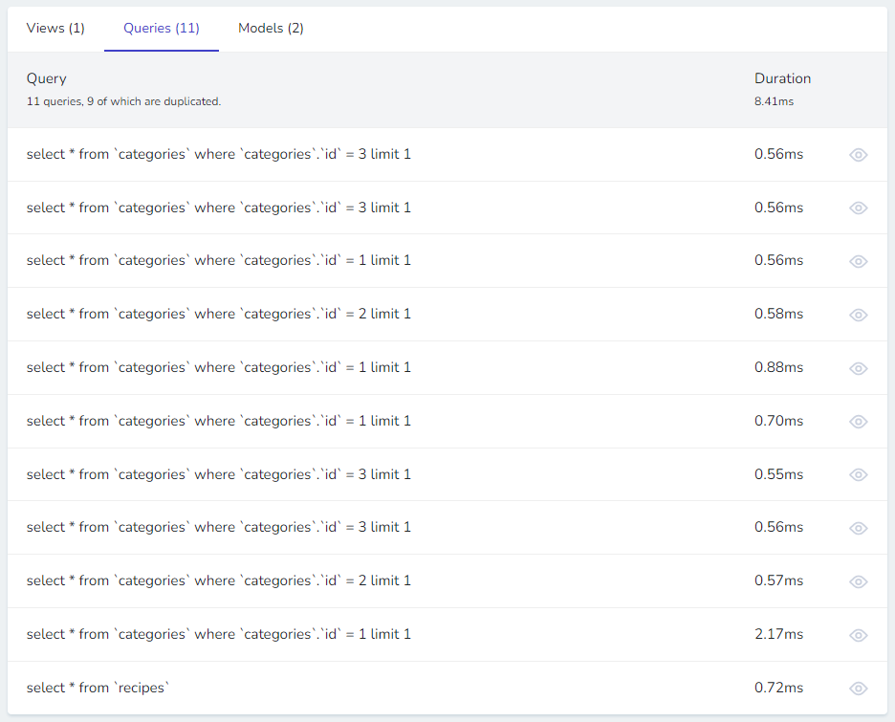Click the Query column header
The width and height of the screenshot is (895, 722).
(x=46, y=78)
